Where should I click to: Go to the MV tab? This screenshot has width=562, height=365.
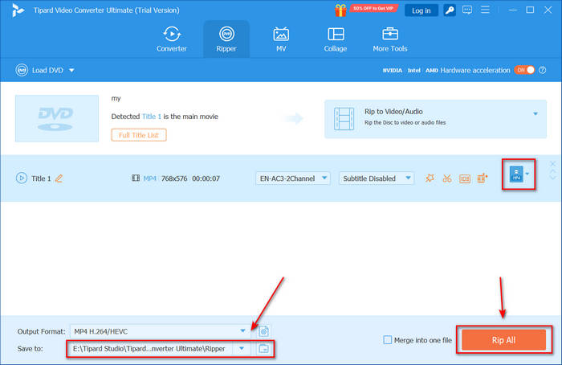click(x=281, y=39)
